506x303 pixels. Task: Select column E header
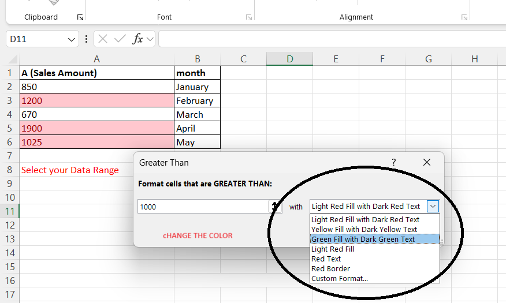336,59
